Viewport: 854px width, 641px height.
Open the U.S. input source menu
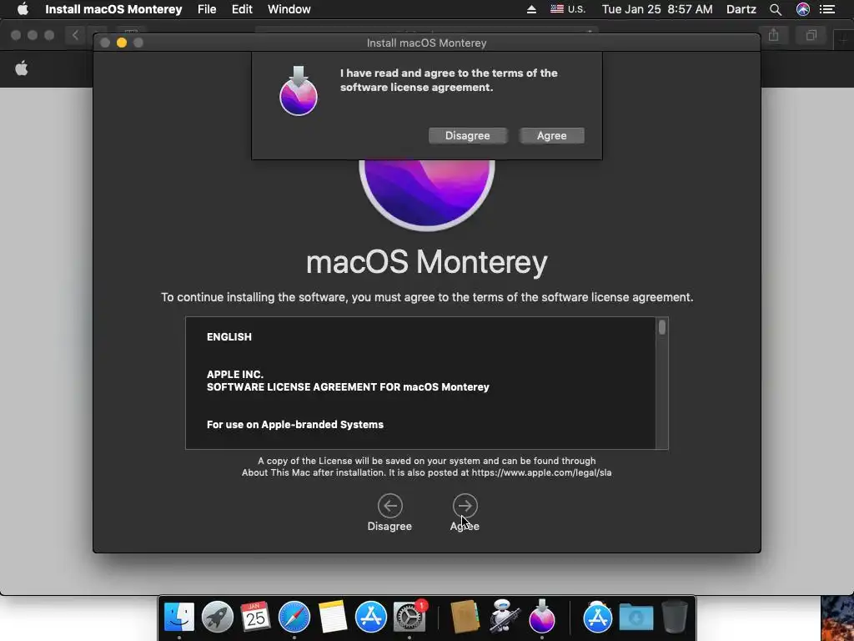coord(567,9)
